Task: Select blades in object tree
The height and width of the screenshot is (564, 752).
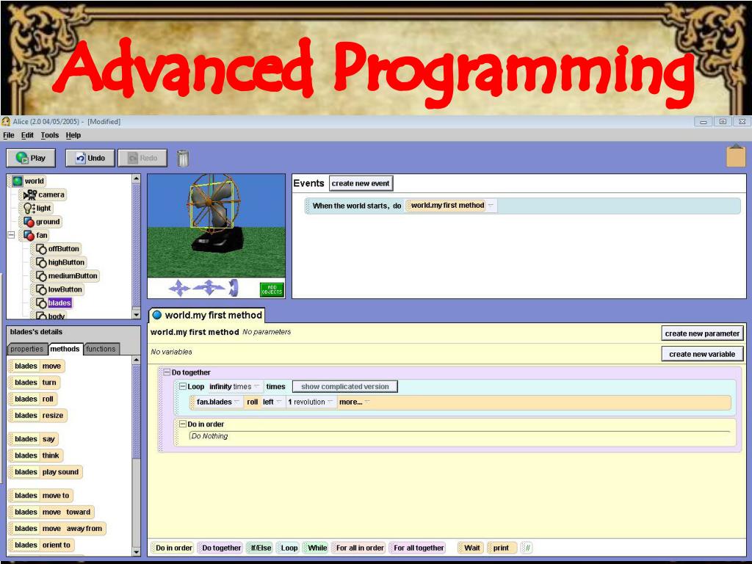Action: [59, 303]
